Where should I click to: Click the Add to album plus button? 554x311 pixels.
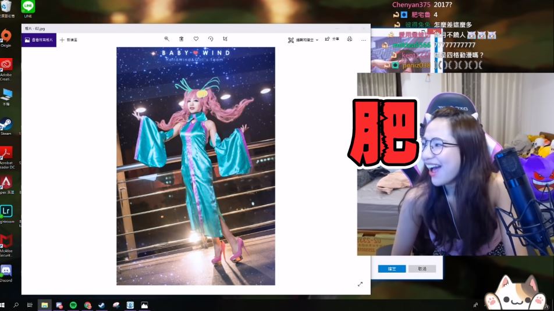point(68,40)
